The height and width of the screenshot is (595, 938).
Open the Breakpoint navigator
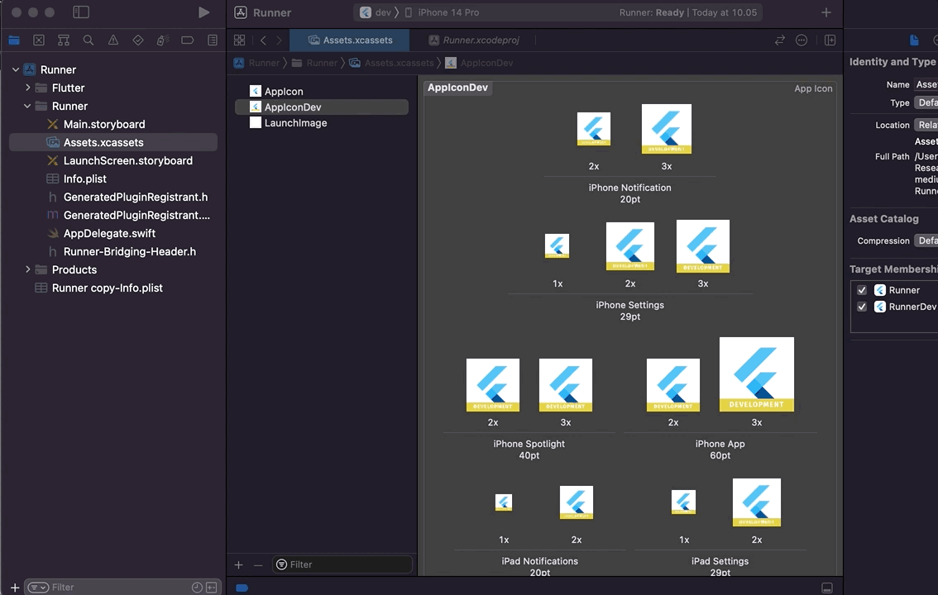[187, 40]
